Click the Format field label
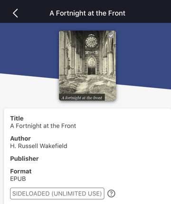Viewport: 171px width, 204px height. click(21, 171)
